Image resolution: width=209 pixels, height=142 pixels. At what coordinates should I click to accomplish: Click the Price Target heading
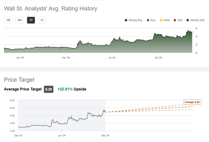click(19, 80)
